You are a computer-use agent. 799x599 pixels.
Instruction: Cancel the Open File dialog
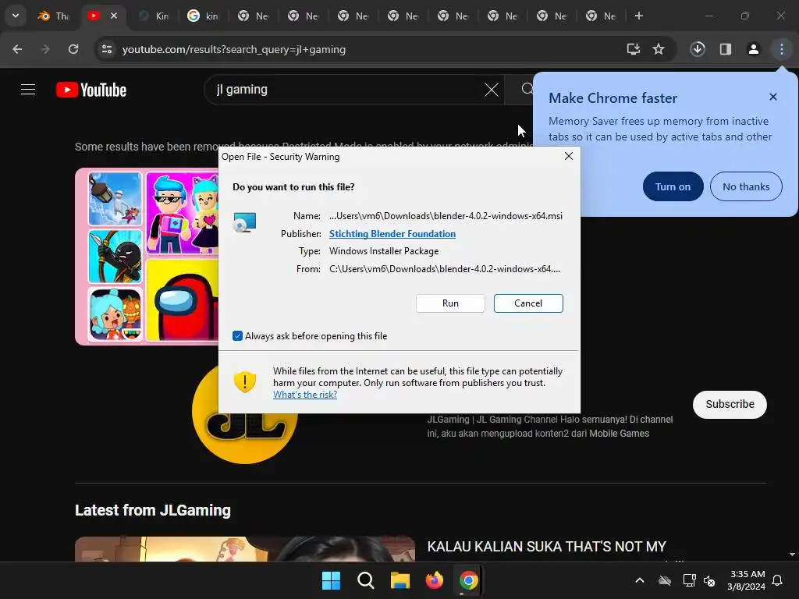528,303
